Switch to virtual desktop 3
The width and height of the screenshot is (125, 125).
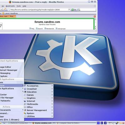(105, 123)
